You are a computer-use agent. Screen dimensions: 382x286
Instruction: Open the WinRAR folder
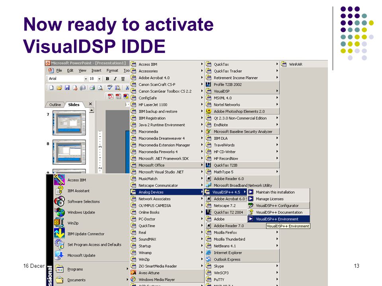coord(304,64)
